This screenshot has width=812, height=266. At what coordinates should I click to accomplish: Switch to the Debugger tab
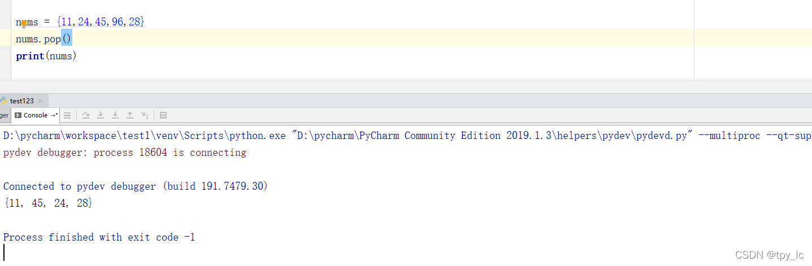click(x=5, y=115)
